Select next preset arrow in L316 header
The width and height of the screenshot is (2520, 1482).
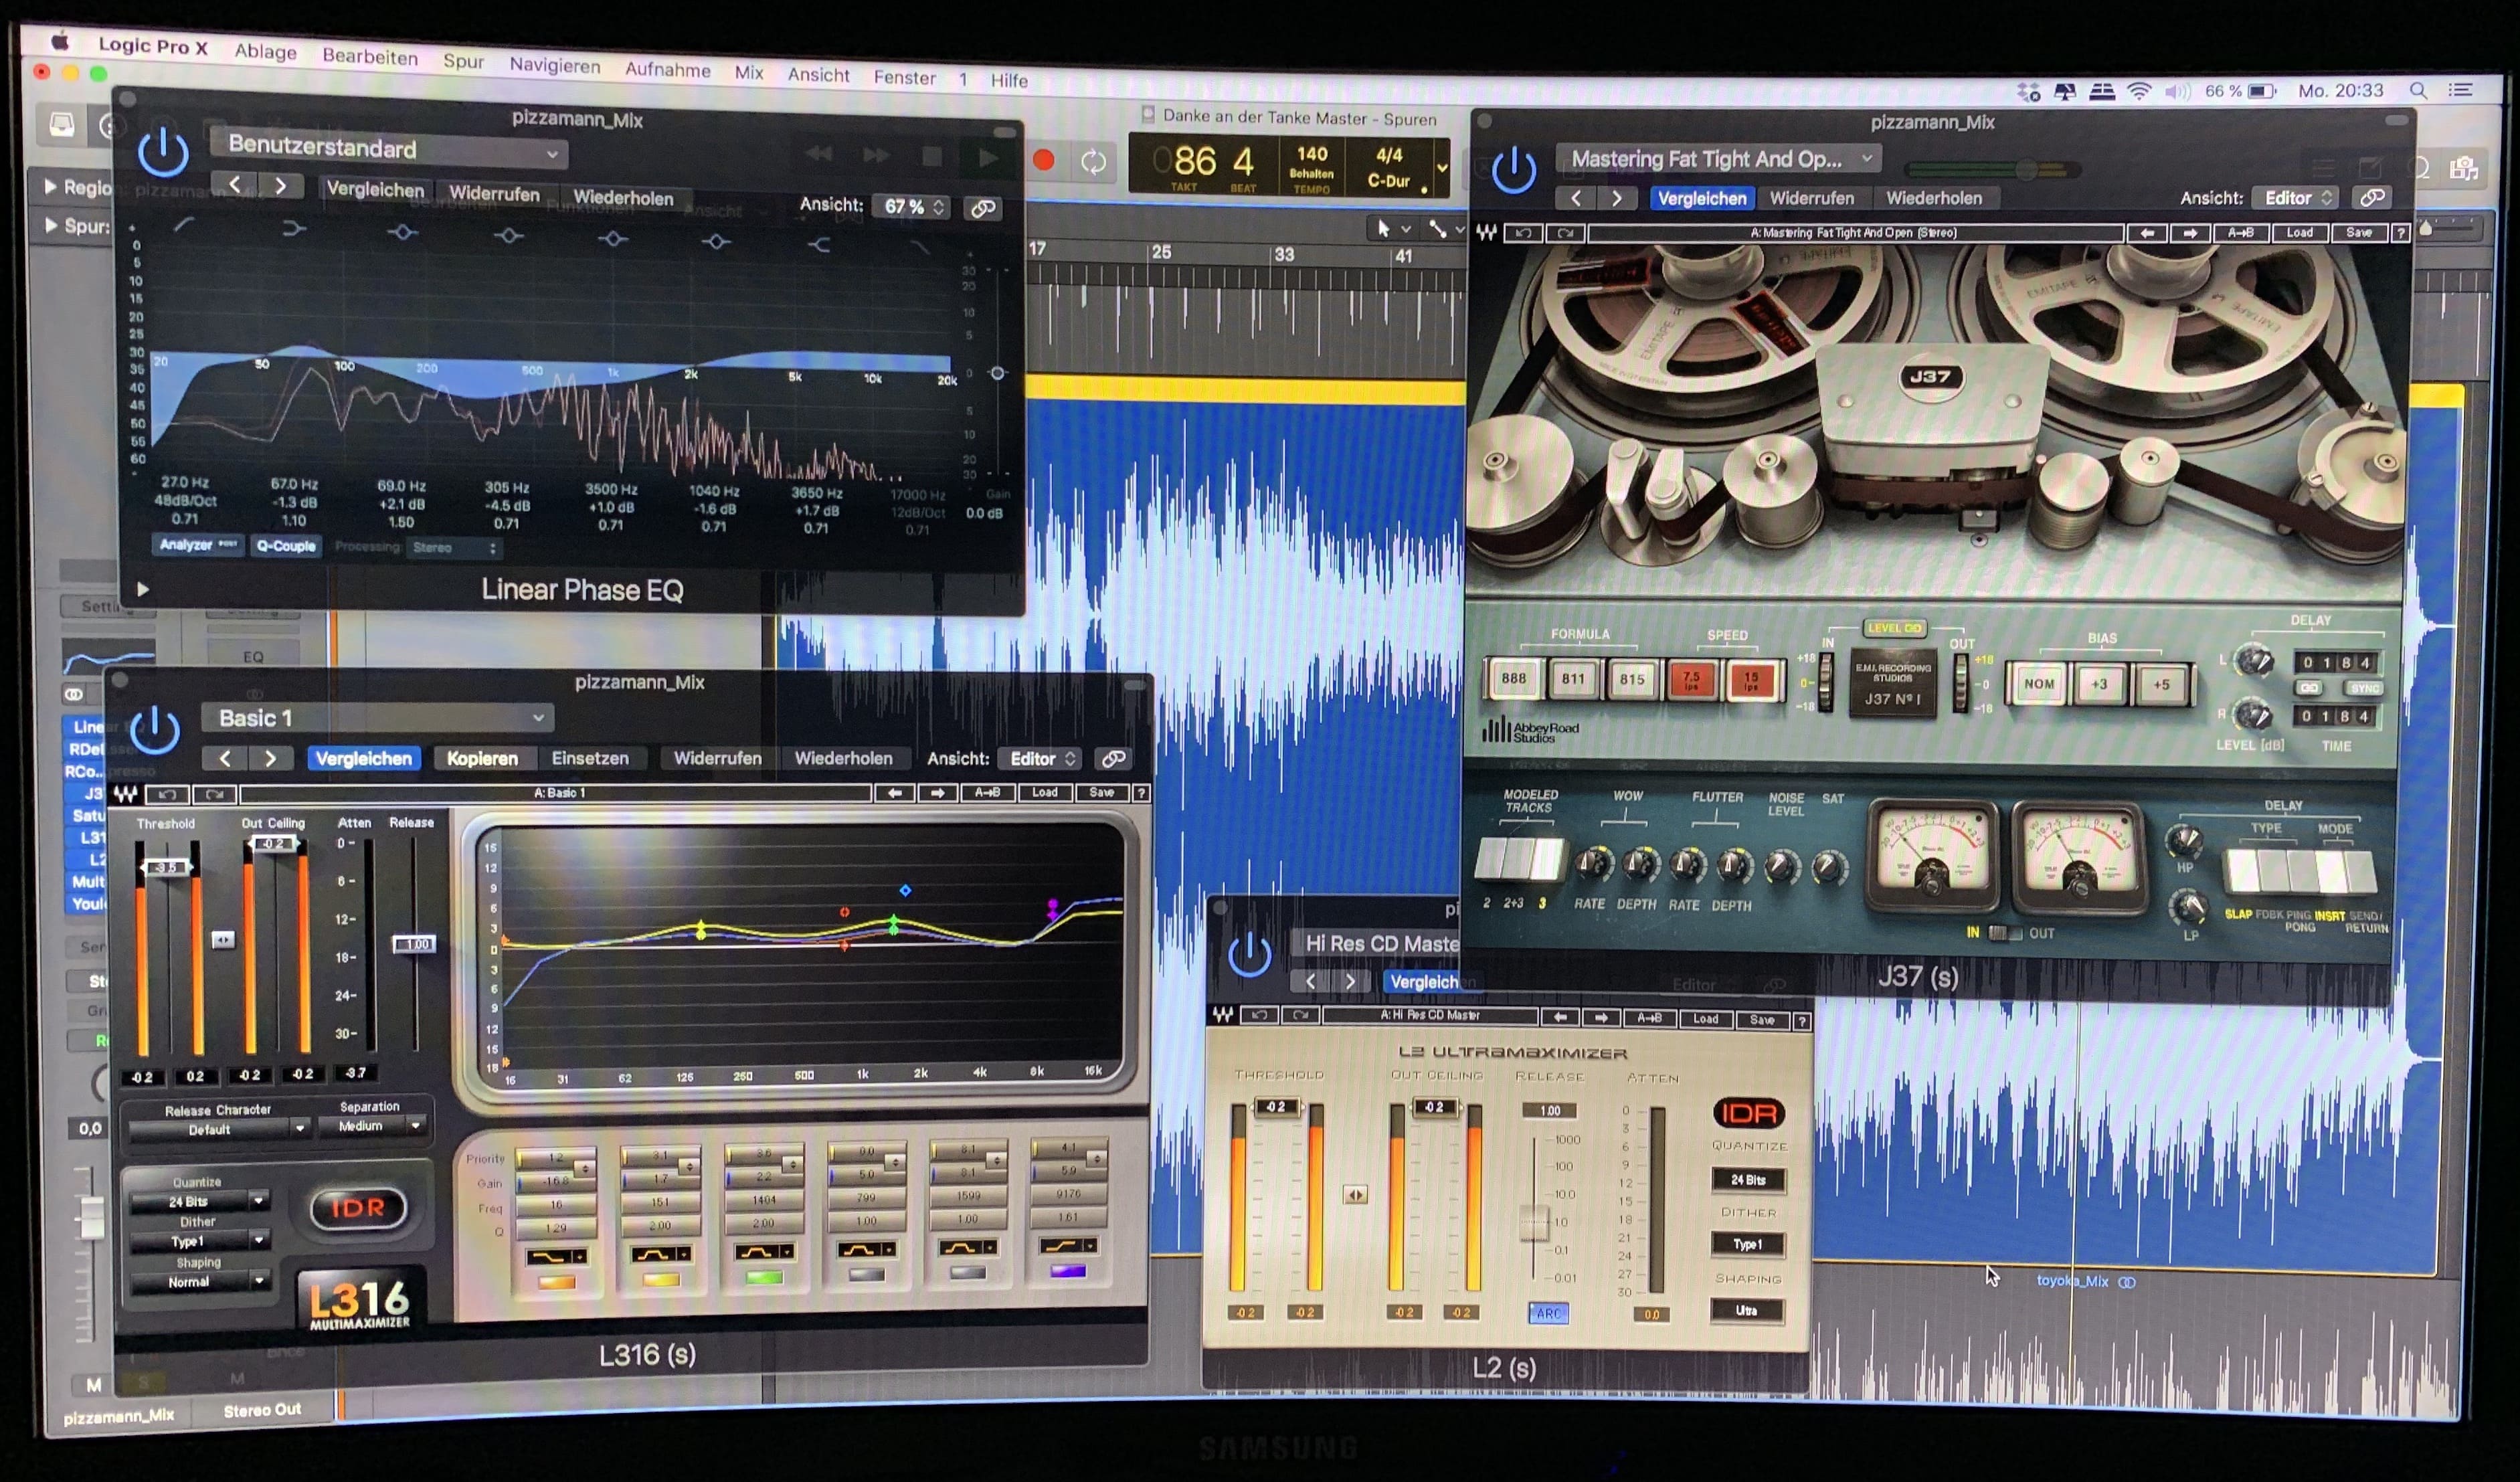point(270,758)
